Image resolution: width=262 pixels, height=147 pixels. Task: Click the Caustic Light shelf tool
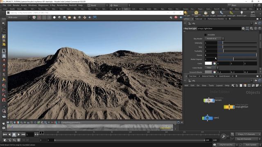[221, 13]
